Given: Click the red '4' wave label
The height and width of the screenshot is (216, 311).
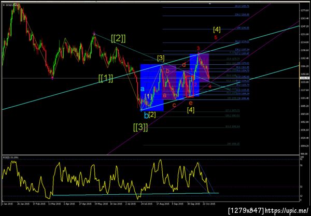Looking at the screenshot, I should tap(210, 86).
